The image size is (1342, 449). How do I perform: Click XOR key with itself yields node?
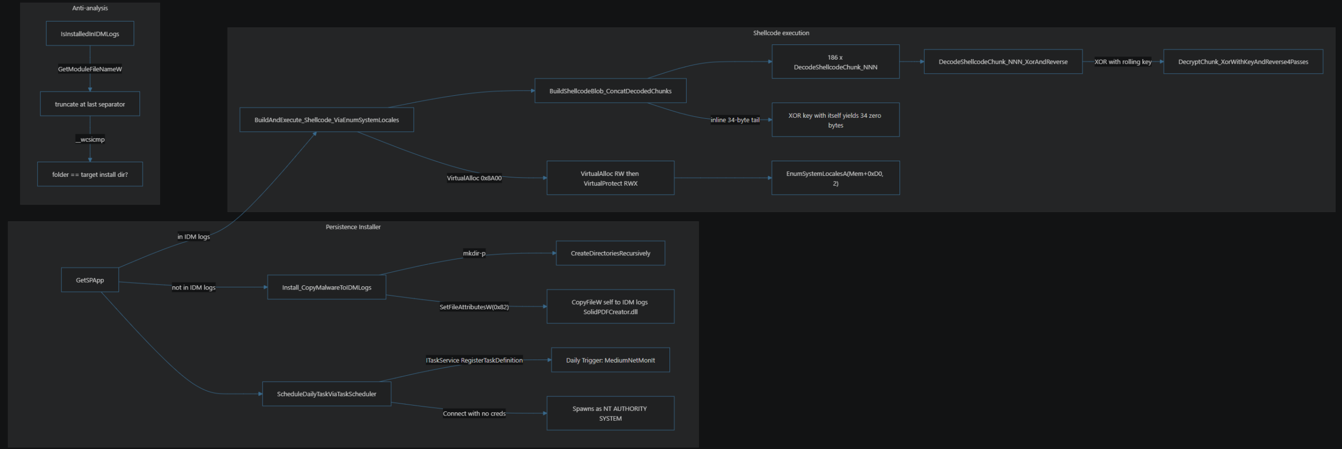pyautogui.click(x=836, y=120)
